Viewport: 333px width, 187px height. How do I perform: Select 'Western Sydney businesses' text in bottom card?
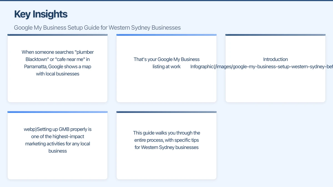click(167, 147)
